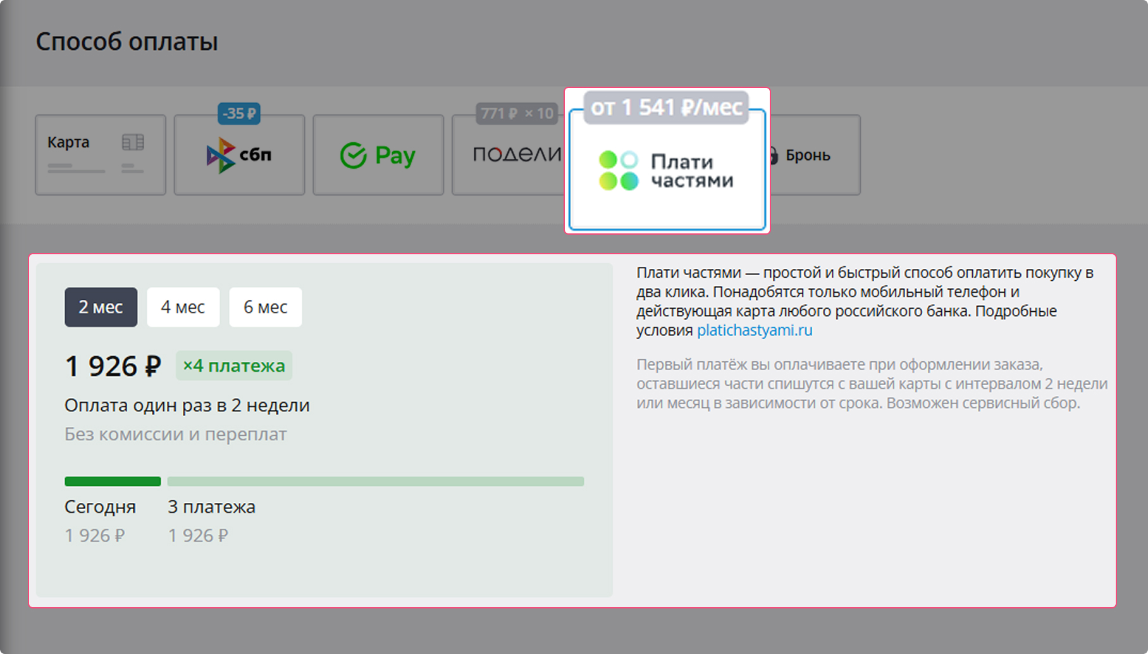Click the -35 ₽ discount badge

point(239,114)
